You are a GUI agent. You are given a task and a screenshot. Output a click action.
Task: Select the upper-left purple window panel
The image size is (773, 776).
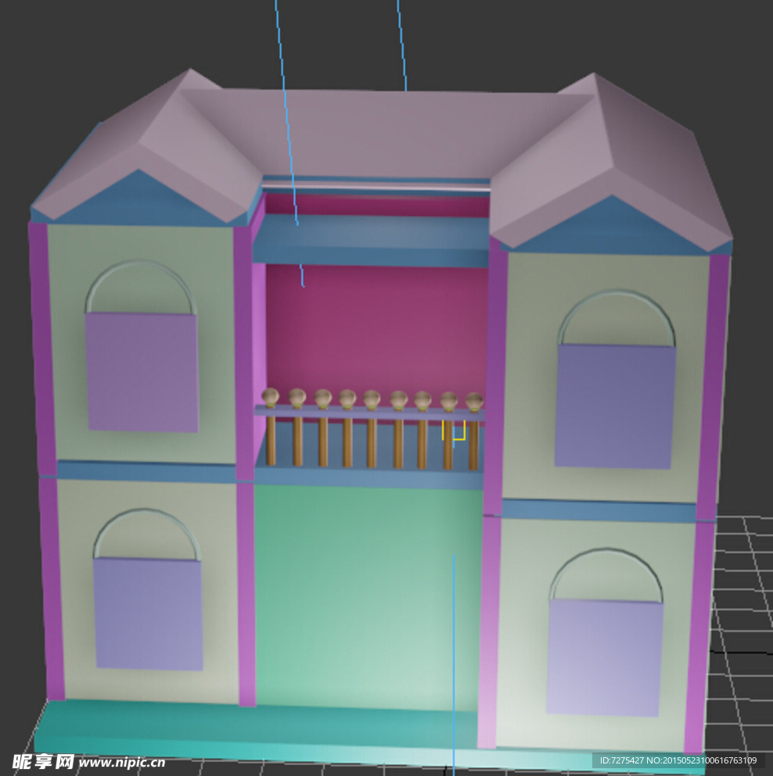point(142,373)
